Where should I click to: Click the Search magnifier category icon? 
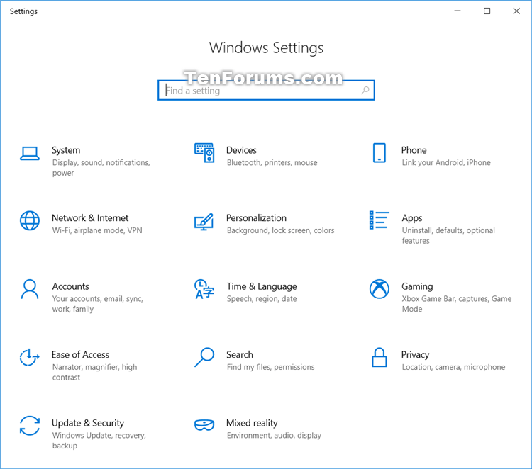(204, 357)
